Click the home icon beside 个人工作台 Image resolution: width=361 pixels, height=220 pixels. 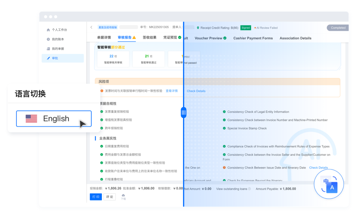[x=48, y=30]
